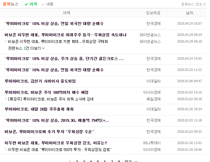Open article 비보존 이두현 대표, 루미마이크로 최대주주 등극

(66, 35)
